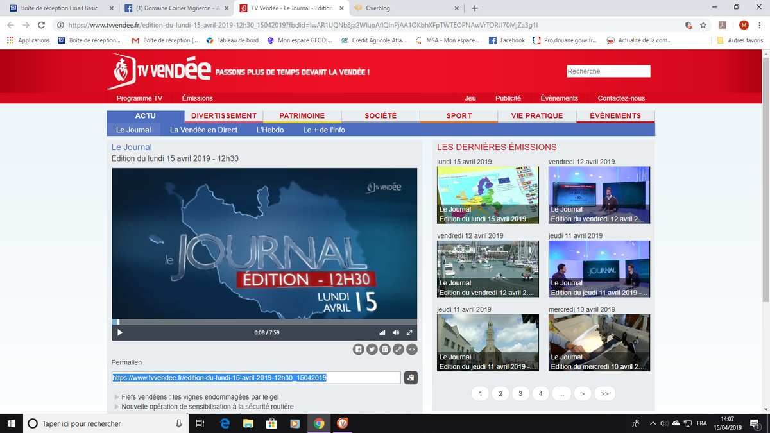Click the TV Vendée logo
The image size is (770, 433).
coord(159,70)
